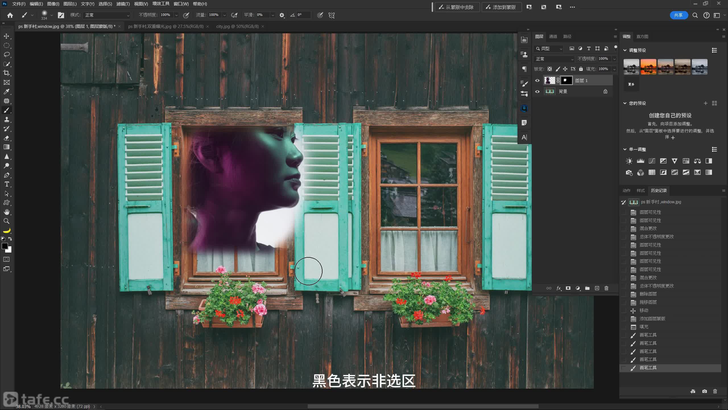Click the foreground color swatch
The width and height of the screenshot is (728, 410).
[x=5, y=246]
